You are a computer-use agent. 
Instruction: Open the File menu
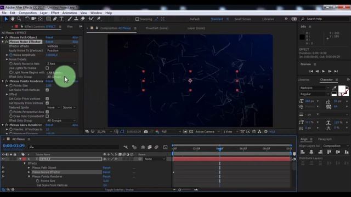tap(4, 13)
